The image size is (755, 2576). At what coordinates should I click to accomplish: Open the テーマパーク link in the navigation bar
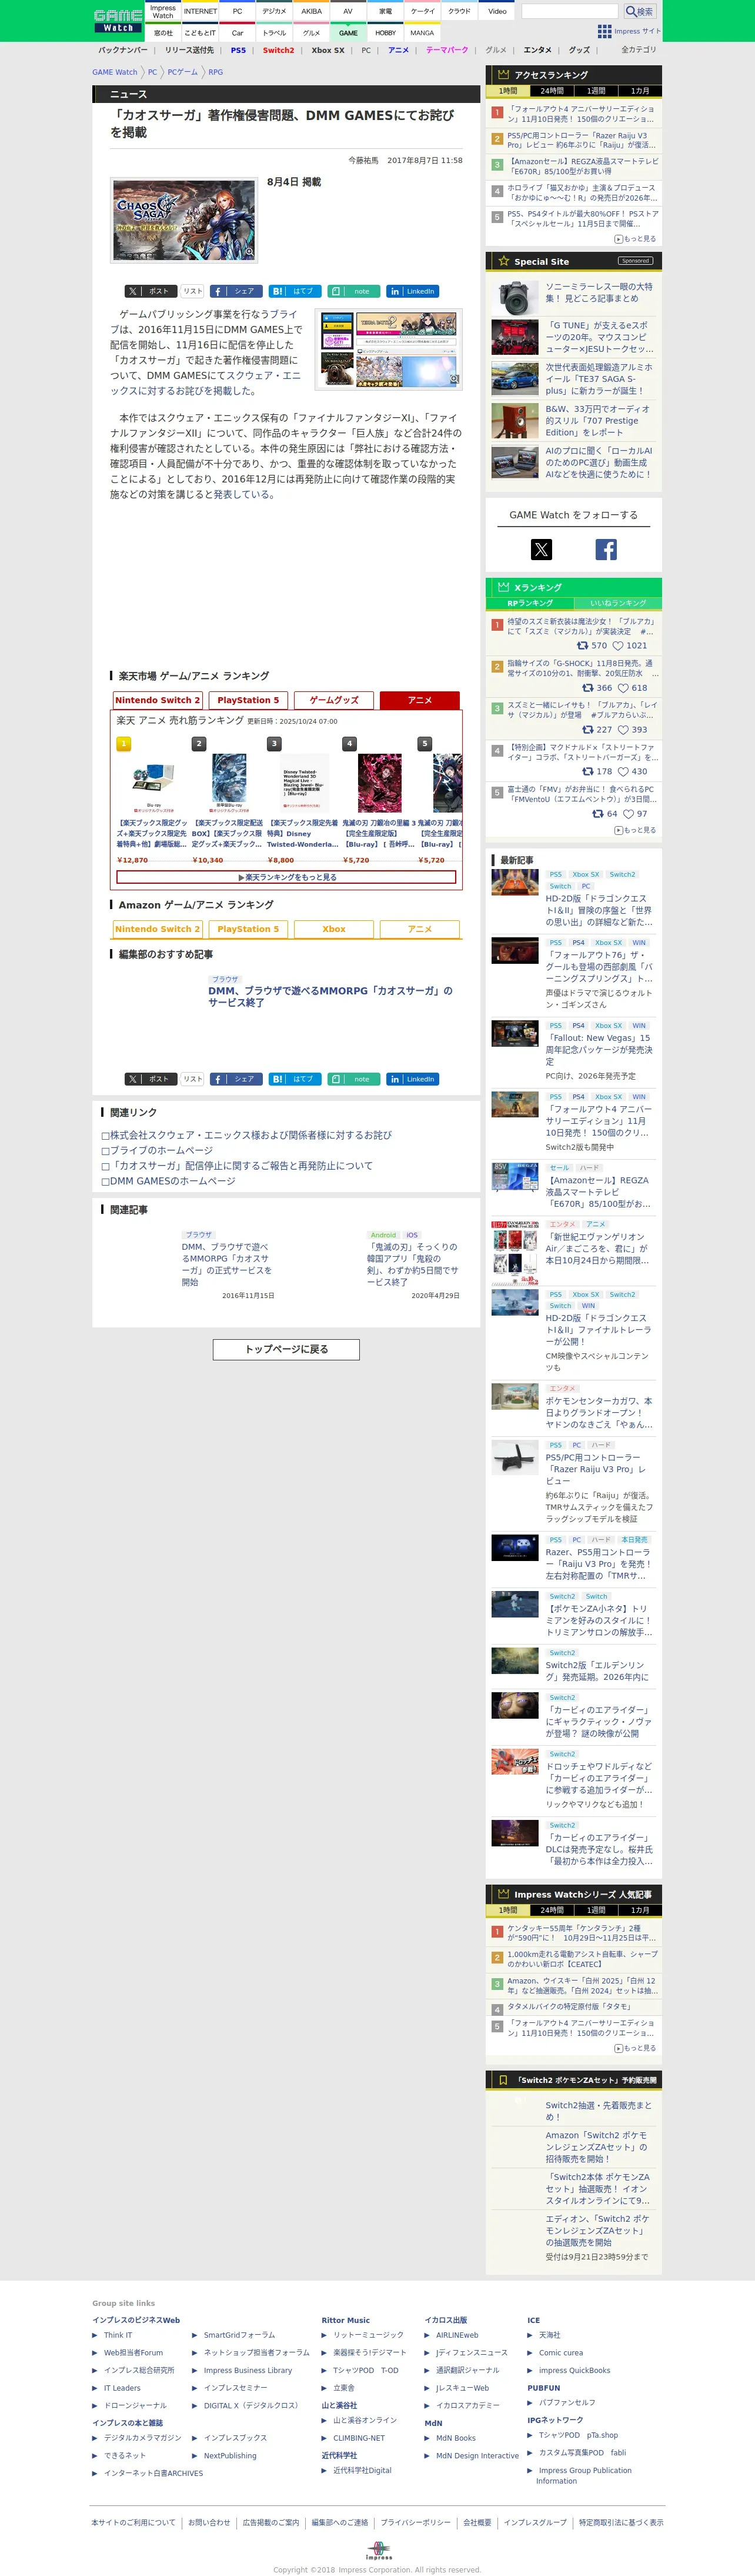point(446,50)
